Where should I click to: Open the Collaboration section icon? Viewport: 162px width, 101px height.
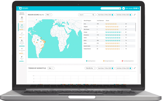pyautogui.click(x=22, y=33)
